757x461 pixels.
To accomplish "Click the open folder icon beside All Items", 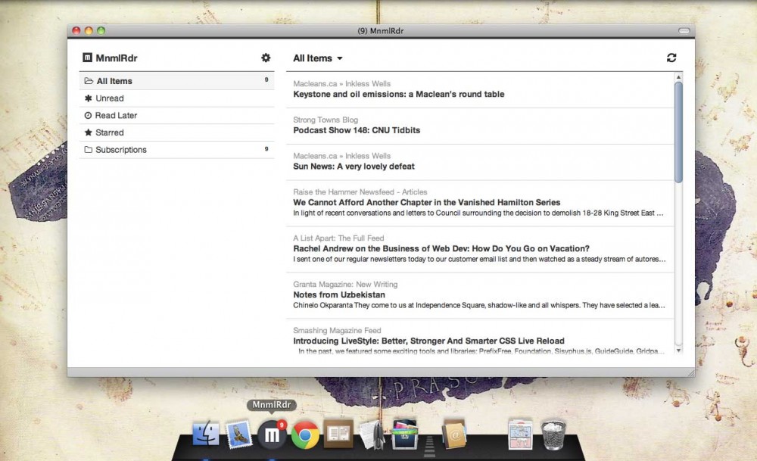I will (89, 81).
